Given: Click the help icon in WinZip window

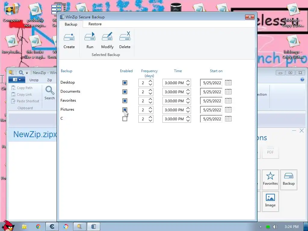Looking at the screenshot, I should pyautogui.click(x=302, y=79).
